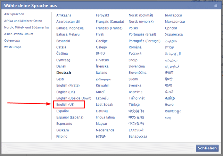Choose lingua latina
223x156 pixels.
(105, 117)
